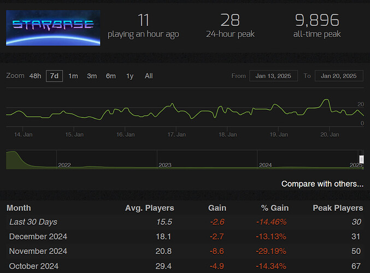
Task: Click the 2022 marker in navigator timeline
Action: [64, 165]
